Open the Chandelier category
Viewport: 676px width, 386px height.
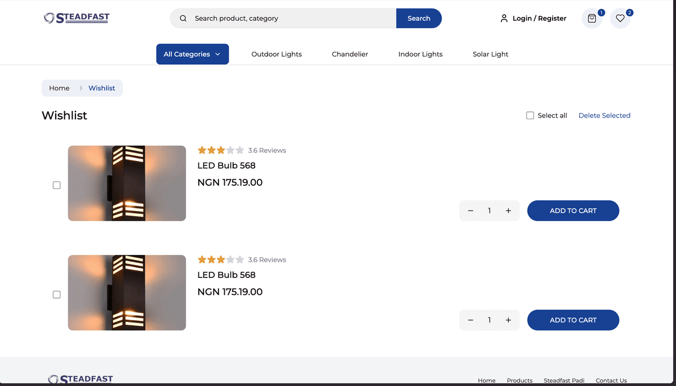[350, 54]
